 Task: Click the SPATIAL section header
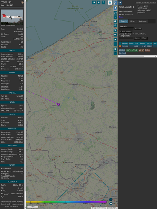pyautogui.click(x=12, y=51)
